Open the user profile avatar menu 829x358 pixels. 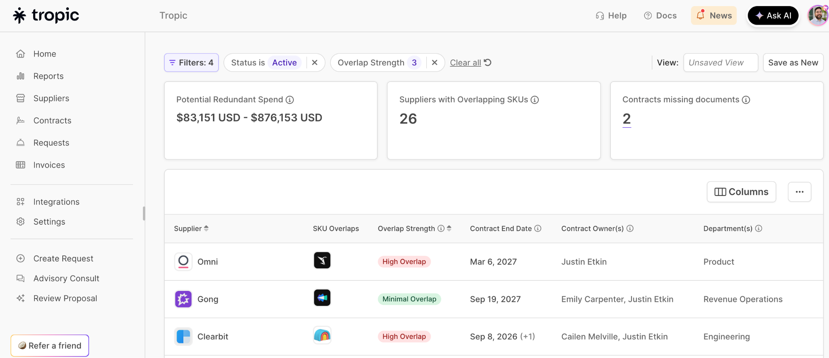click(x=818, y=15)
